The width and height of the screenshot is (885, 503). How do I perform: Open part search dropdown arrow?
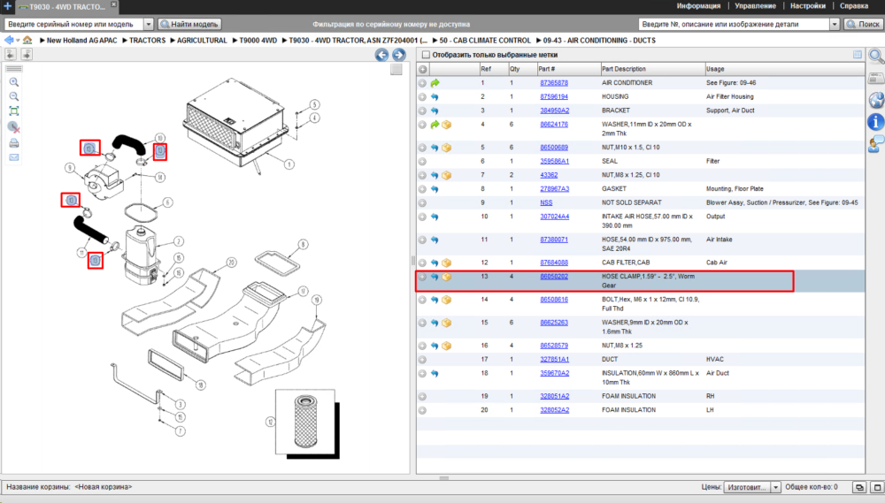835,24
